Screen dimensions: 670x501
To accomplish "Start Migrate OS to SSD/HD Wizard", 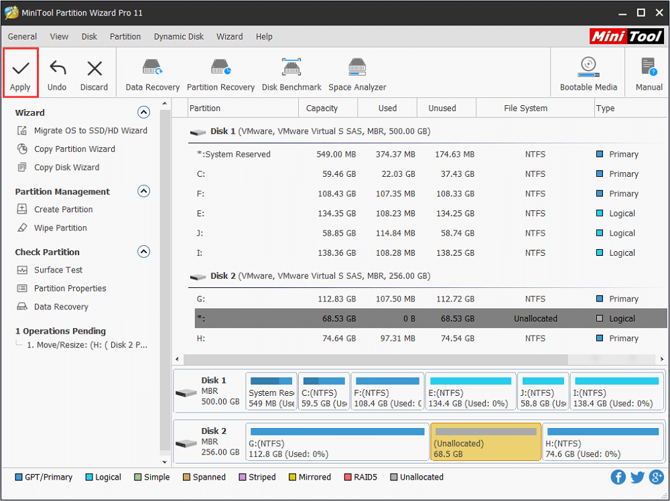I will pyautogui.click(x=82, y=131).
